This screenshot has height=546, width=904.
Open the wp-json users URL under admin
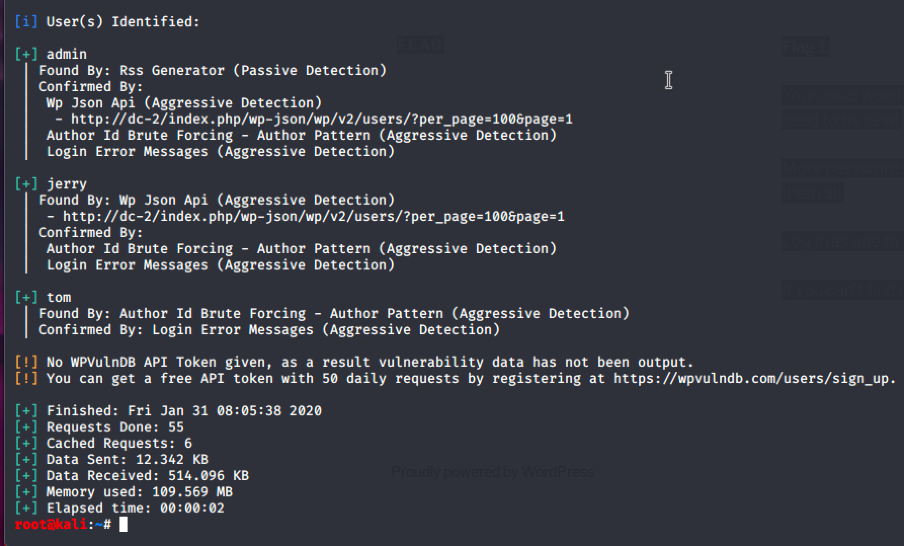pos(321,119)
